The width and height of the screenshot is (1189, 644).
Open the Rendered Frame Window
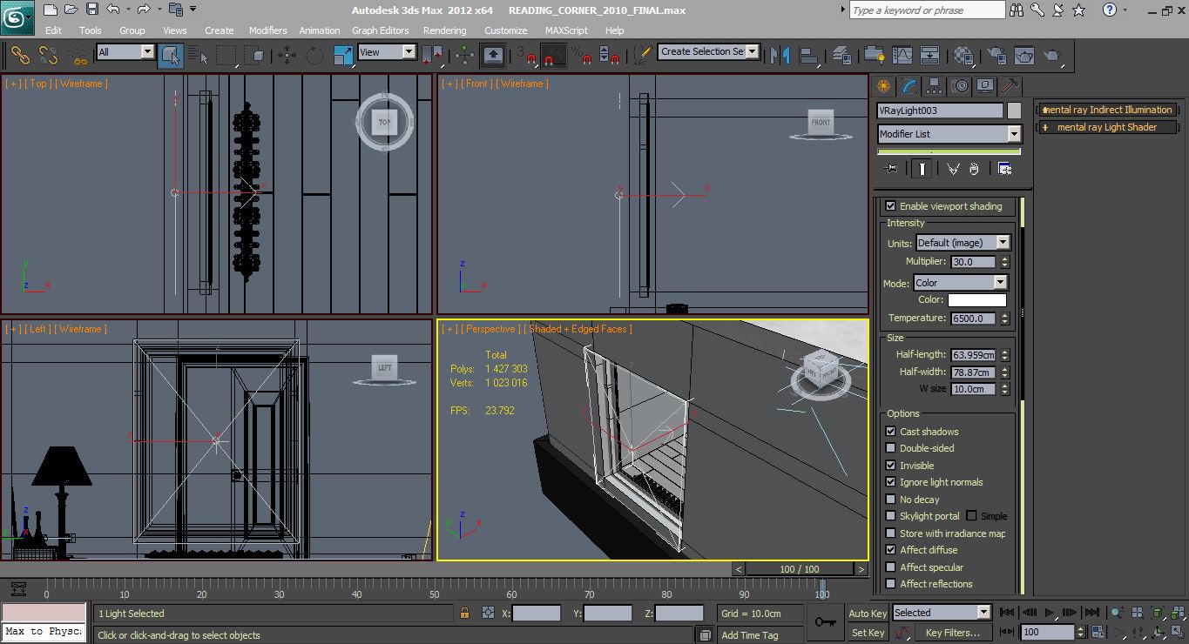coord(1023,56)
